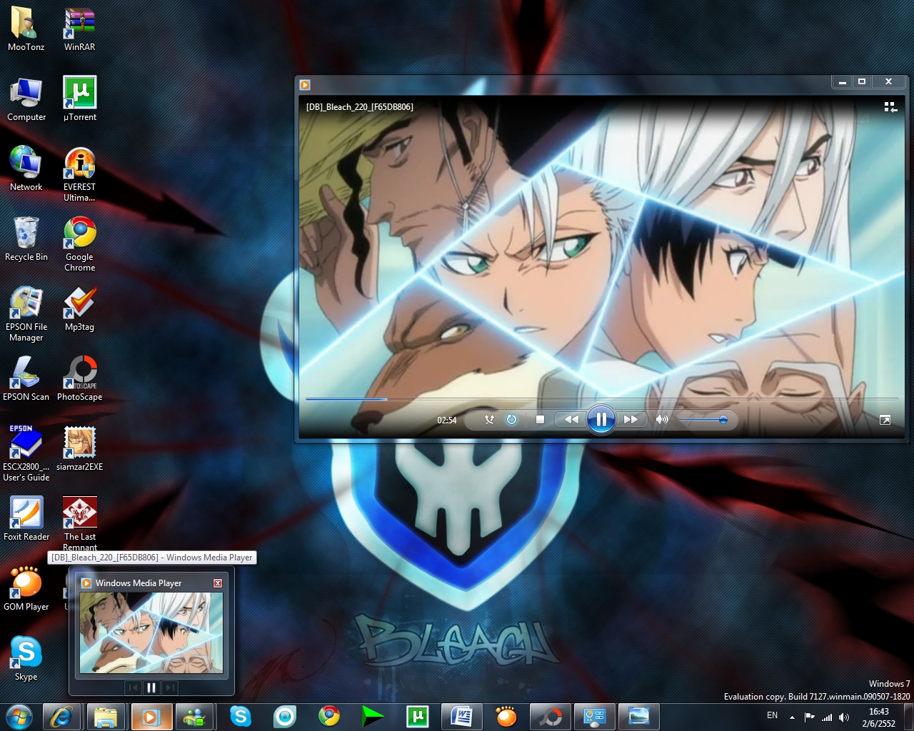Toggle repeat in Windows Media Player
This screenshot has height=731, width=914.
point(511,420)
